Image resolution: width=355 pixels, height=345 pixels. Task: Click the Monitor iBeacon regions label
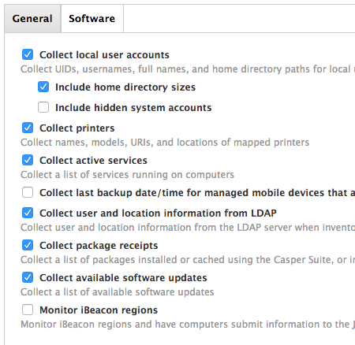(99, 310)
